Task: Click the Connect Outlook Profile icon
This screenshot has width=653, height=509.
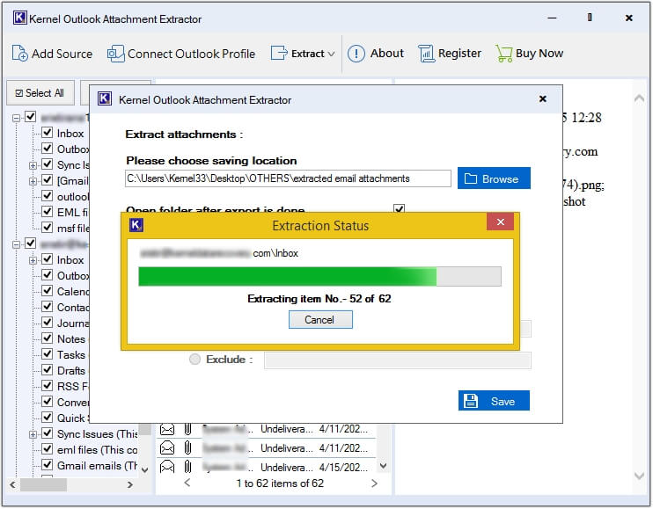Action: [x=115, y=54]
